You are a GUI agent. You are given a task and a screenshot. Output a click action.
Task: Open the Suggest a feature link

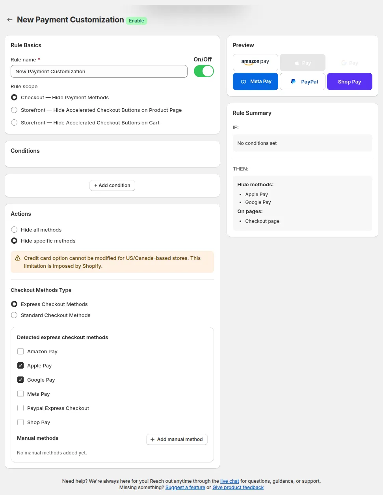pyautogui.click(x=185, y=488)
